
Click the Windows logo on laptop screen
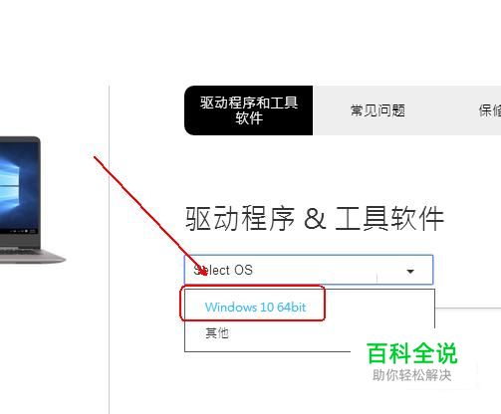coord(8,187)
